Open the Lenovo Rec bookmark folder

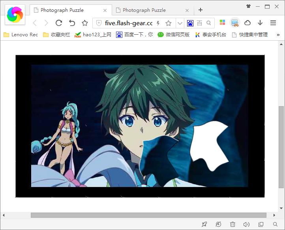pos(21,35)
